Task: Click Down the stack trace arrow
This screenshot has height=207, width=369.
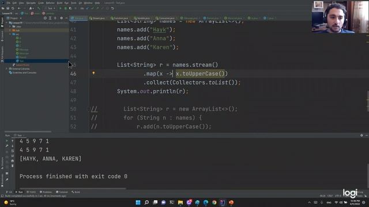Action: pos(13,145)
